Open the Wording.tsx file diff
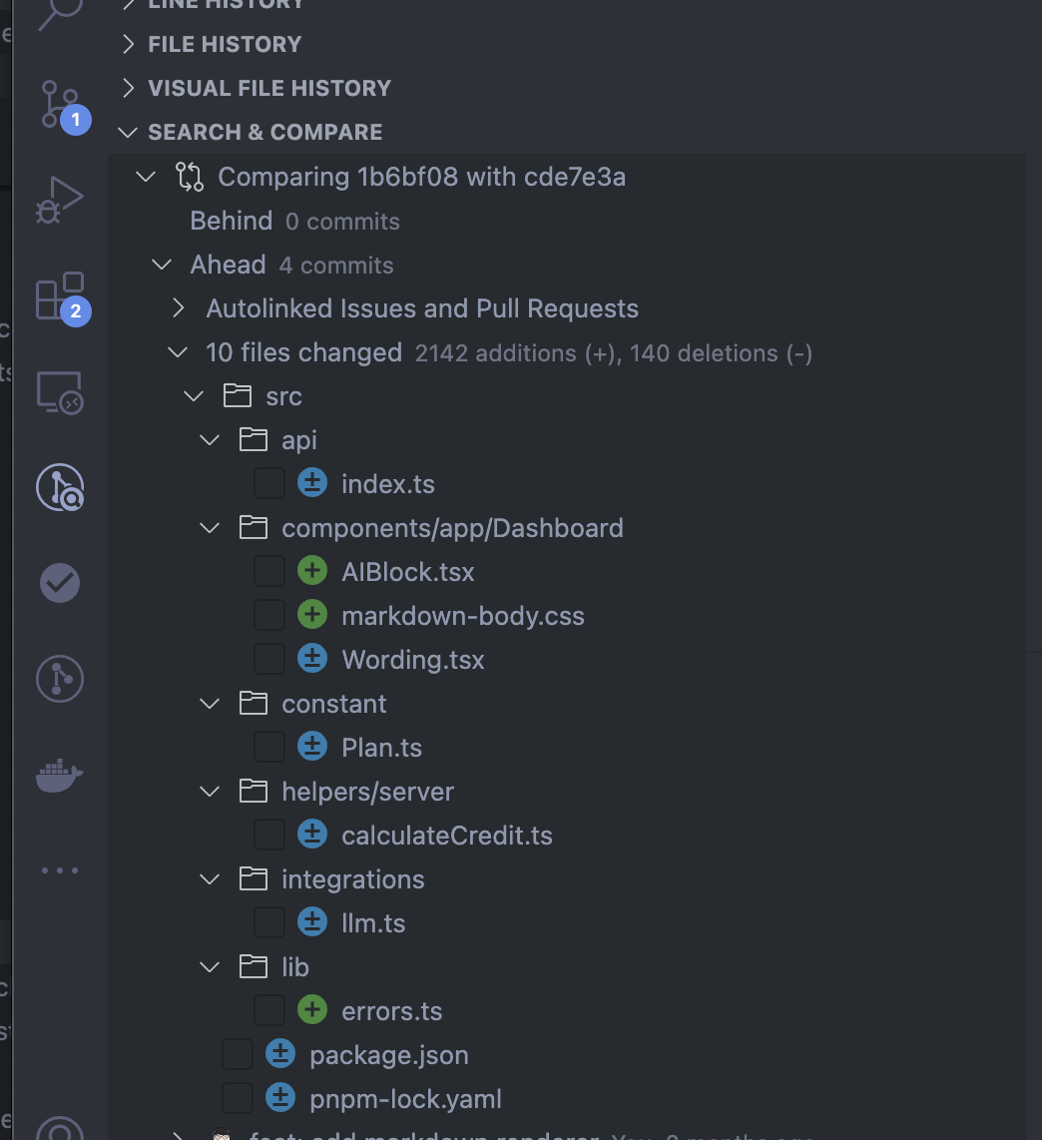1042x1140 pixels. click(412, 660)
